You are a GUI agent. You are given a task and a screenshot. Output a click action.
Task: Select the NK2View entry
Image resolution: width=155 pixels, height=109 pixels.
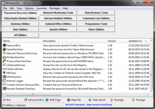pos(11,73)
